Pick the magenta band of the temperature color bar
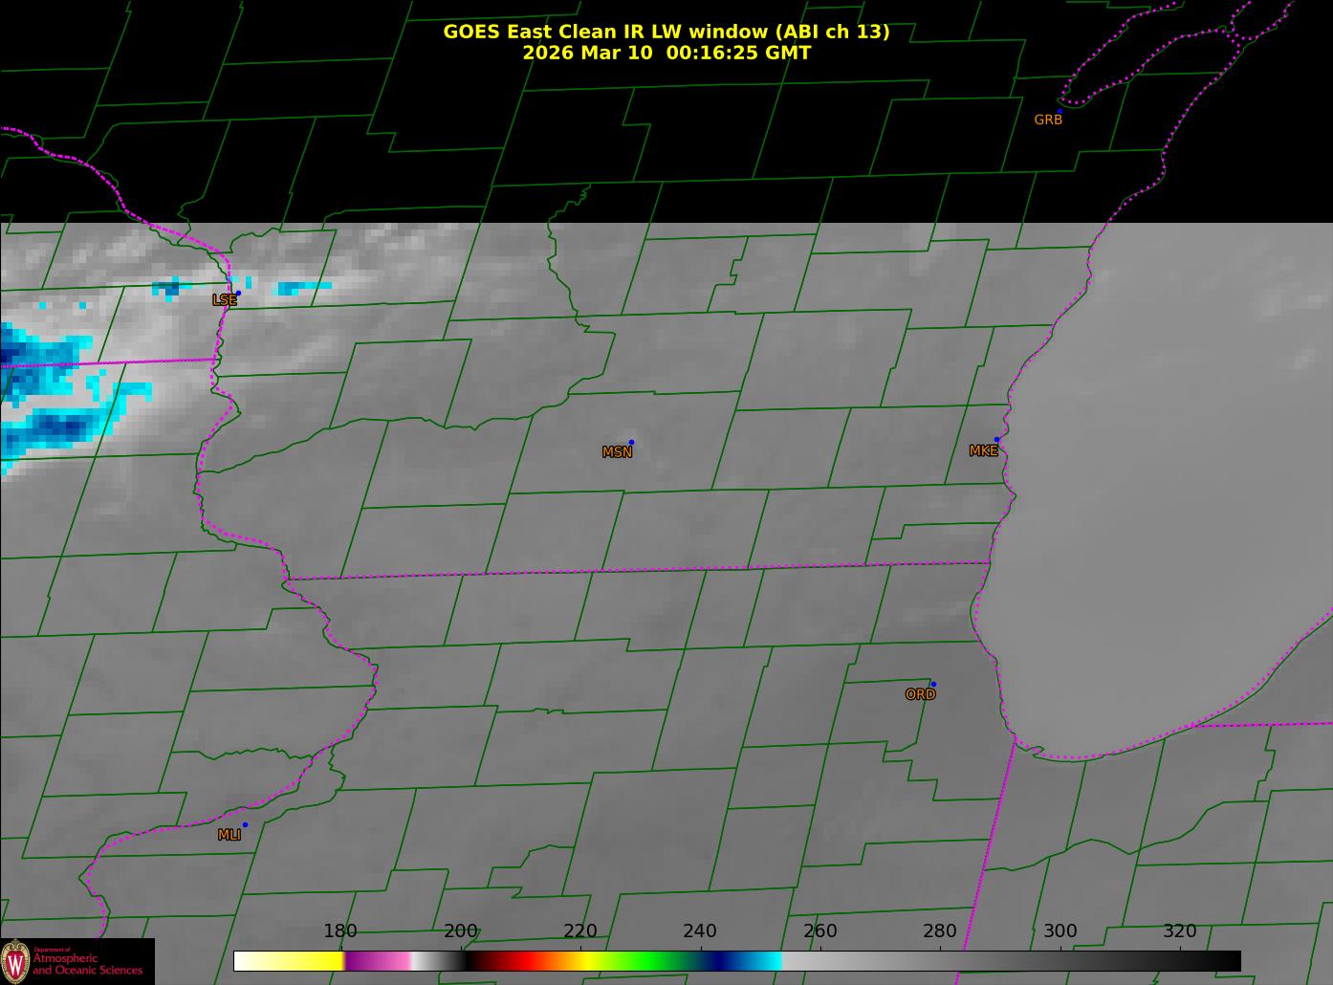The height and width of the screenshot is (985, 1333). pos(378,961)
